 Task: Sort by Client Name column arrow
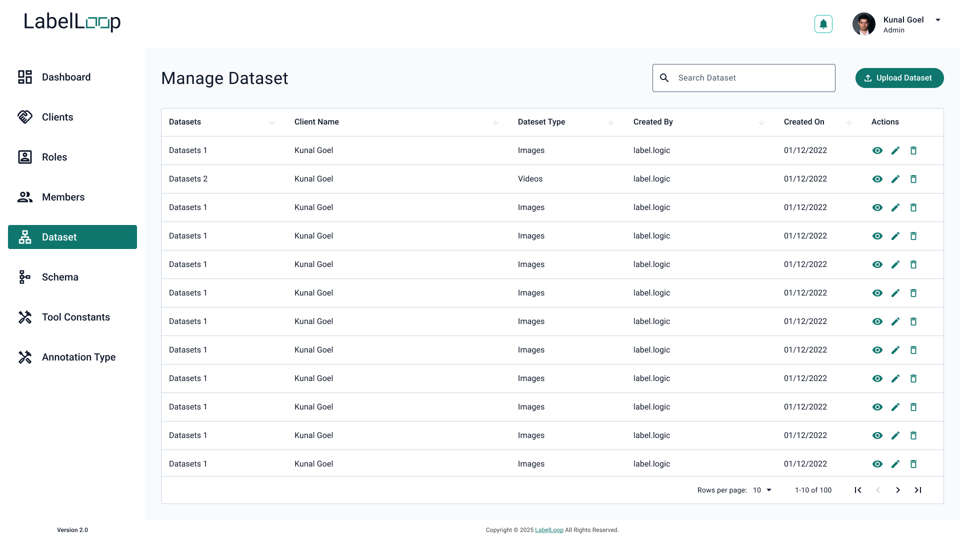495,122
